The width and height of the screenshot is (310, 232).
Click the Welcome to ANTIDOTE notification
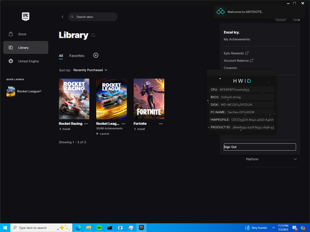(259, 12)
